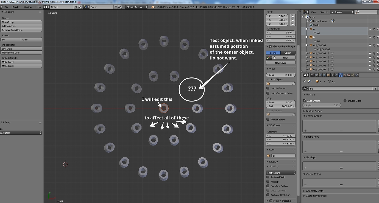The width and height of the screenshot is (379, 203).
Task: Open the Object properties tab cube icon
Action: coord(328,75)
